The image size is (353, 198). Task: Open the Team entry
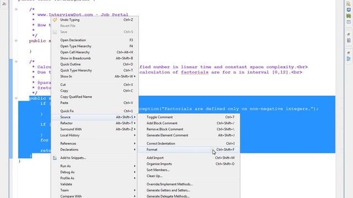(94, 190)
